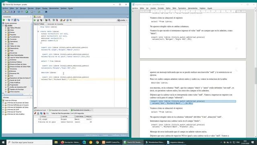Click the Run Script icon in the worksheet toolbar
This screenshot has width=257, height=145.
[x=38, y=20]
